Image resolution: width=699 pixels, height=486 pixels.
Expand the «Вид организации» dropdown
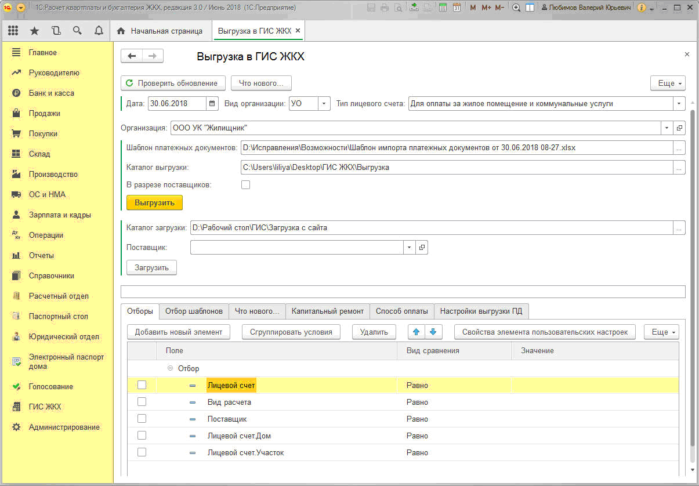[x=324, y=104]
